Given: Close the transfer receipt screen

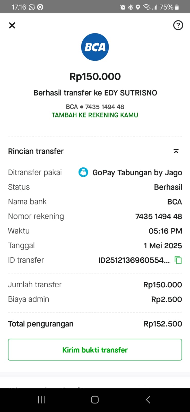Looking at the screenshot, I should [x=12, y=25].
